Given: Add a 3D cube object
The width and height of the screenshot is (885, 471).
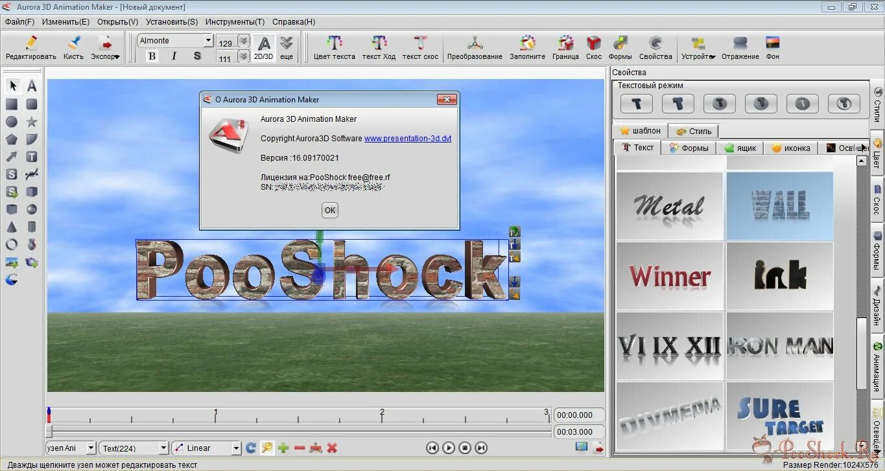Looking at the screenshot, I should pyautogui.click(x=32, y=192).
